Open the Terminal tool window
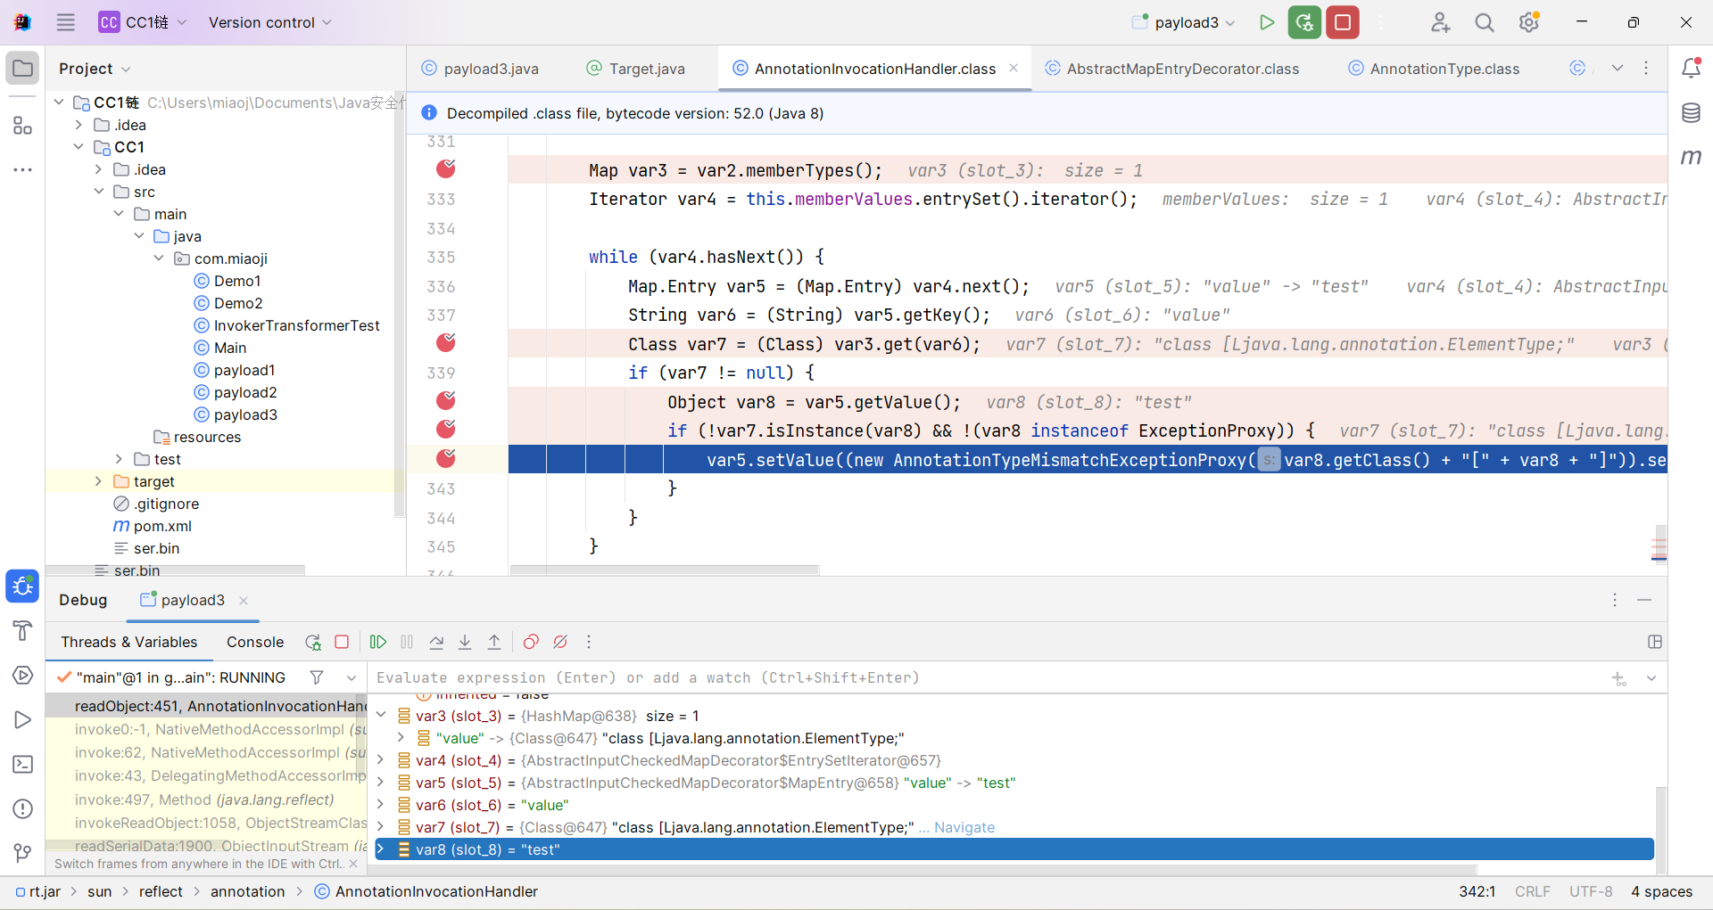This screenshot has width=1713, height=910. point(23,764)
